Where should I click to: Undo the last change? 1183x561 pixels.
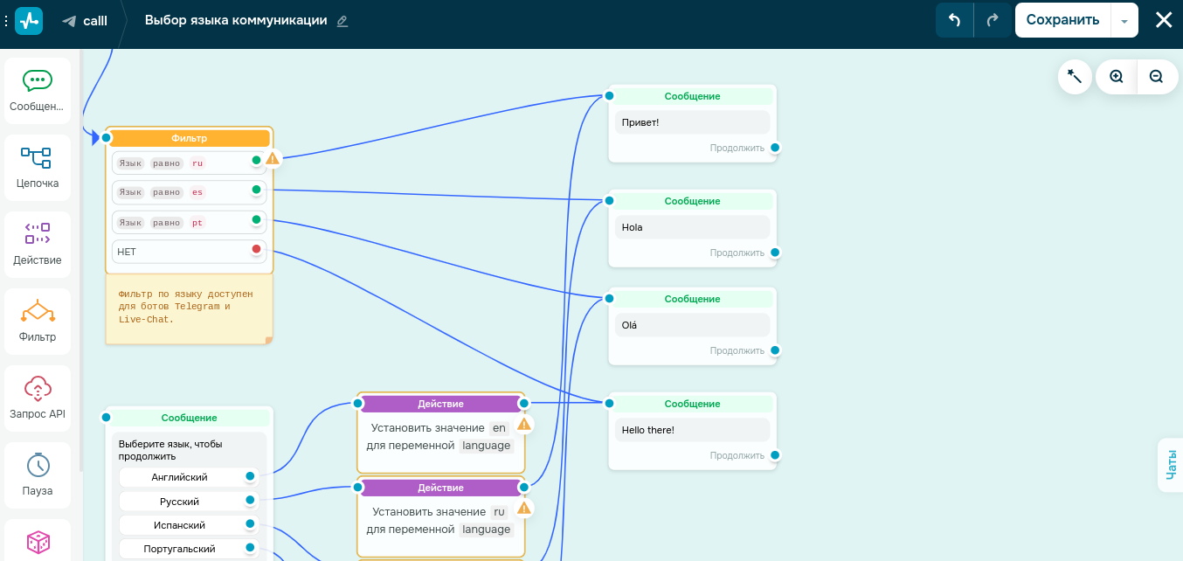click(x=954, y=20)
